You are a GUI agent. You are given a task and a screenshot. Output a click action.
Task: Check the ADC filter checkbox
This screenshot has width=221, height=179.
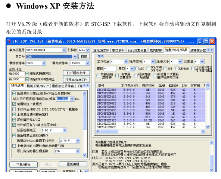point(137,68)
